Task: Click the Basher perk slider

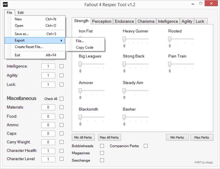Action: coord(135,117)
